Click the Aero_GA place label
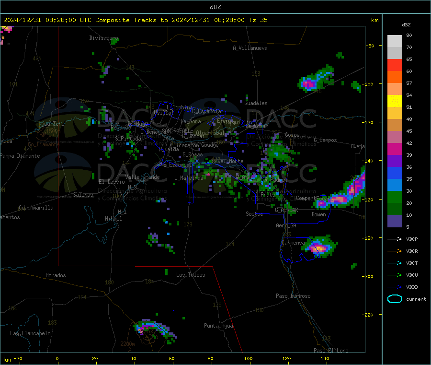The image size is (431, 365). [286, 225]
